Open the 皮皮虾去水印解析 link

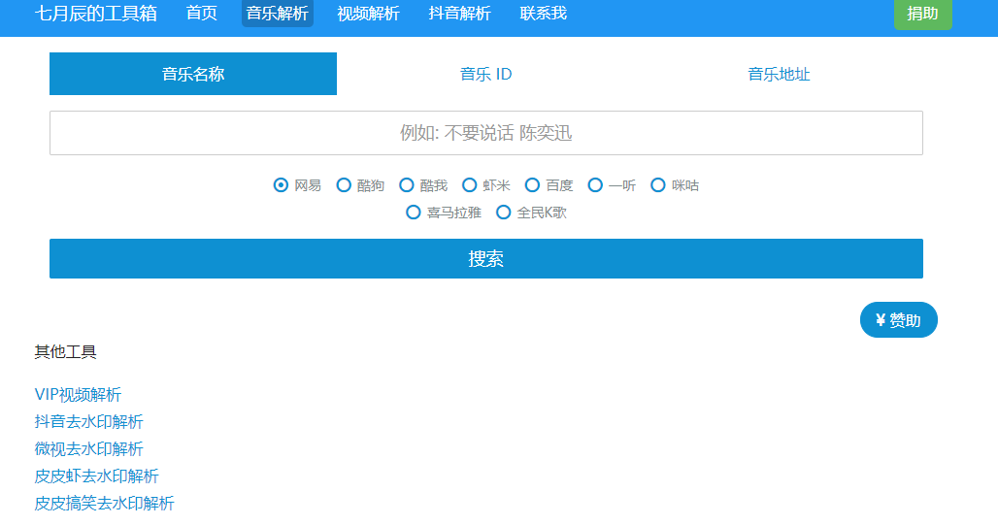(96, 476)
